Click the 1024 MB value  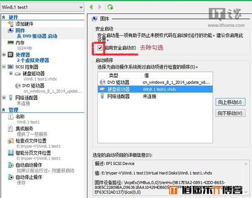click(24, 48)
